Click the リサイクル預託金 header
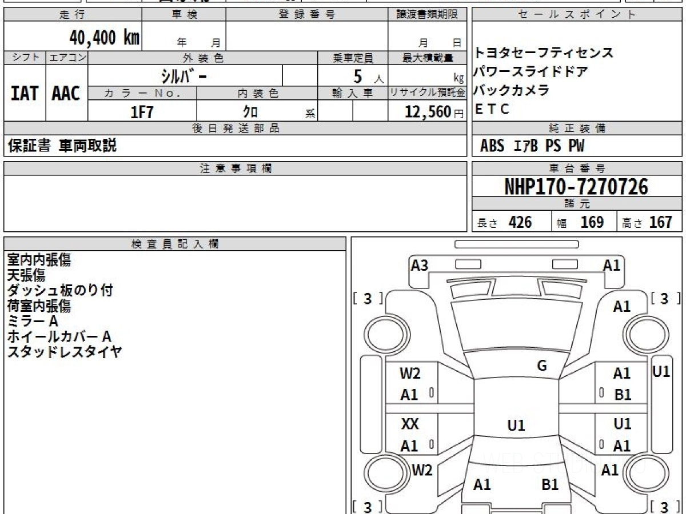 coord(428,93)
